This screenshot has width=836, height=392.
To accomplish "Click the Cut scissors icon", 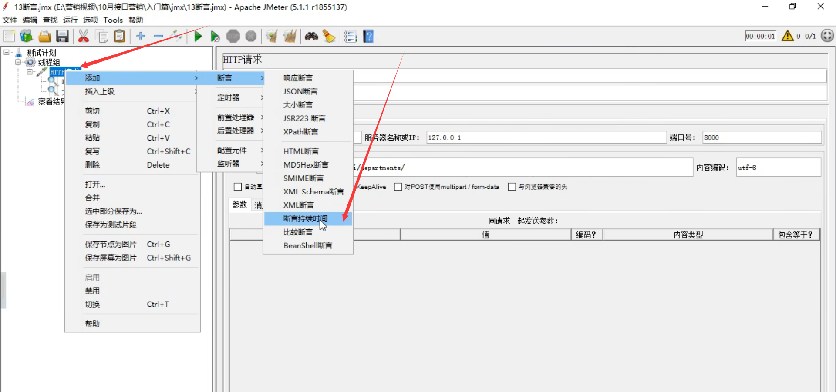I will (84, 36).
